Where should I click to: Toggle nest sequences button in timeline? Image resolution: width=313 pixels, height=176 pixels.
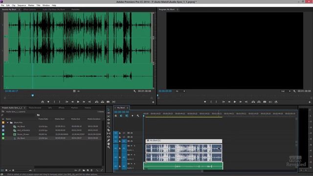click(x=116, y=116)
